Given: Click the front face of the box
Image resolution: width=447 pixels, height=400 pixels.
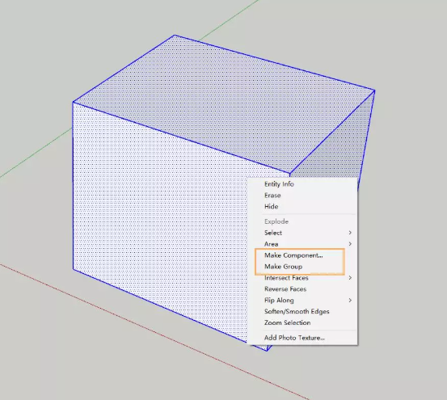Looking at the screenshot, I should (x=160, y=222).
